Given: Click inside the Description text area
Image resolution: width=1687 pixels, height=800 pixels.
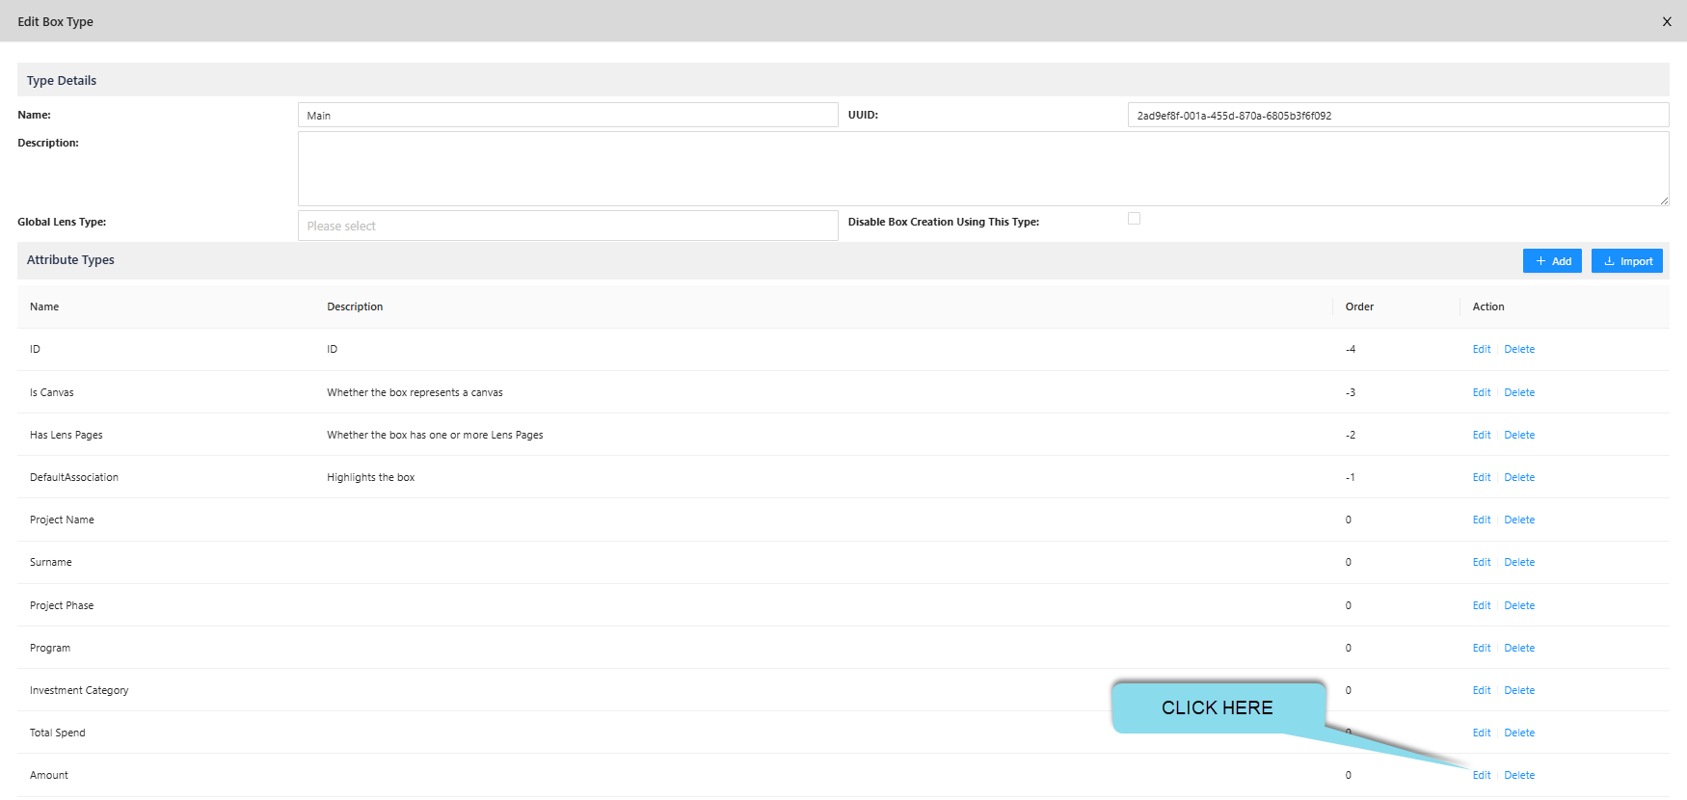Looking at the screenshot, I should tap(982, 169).
